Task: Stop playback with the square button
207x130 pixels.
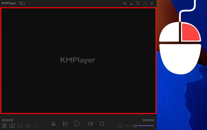Action: click(102, 124)
